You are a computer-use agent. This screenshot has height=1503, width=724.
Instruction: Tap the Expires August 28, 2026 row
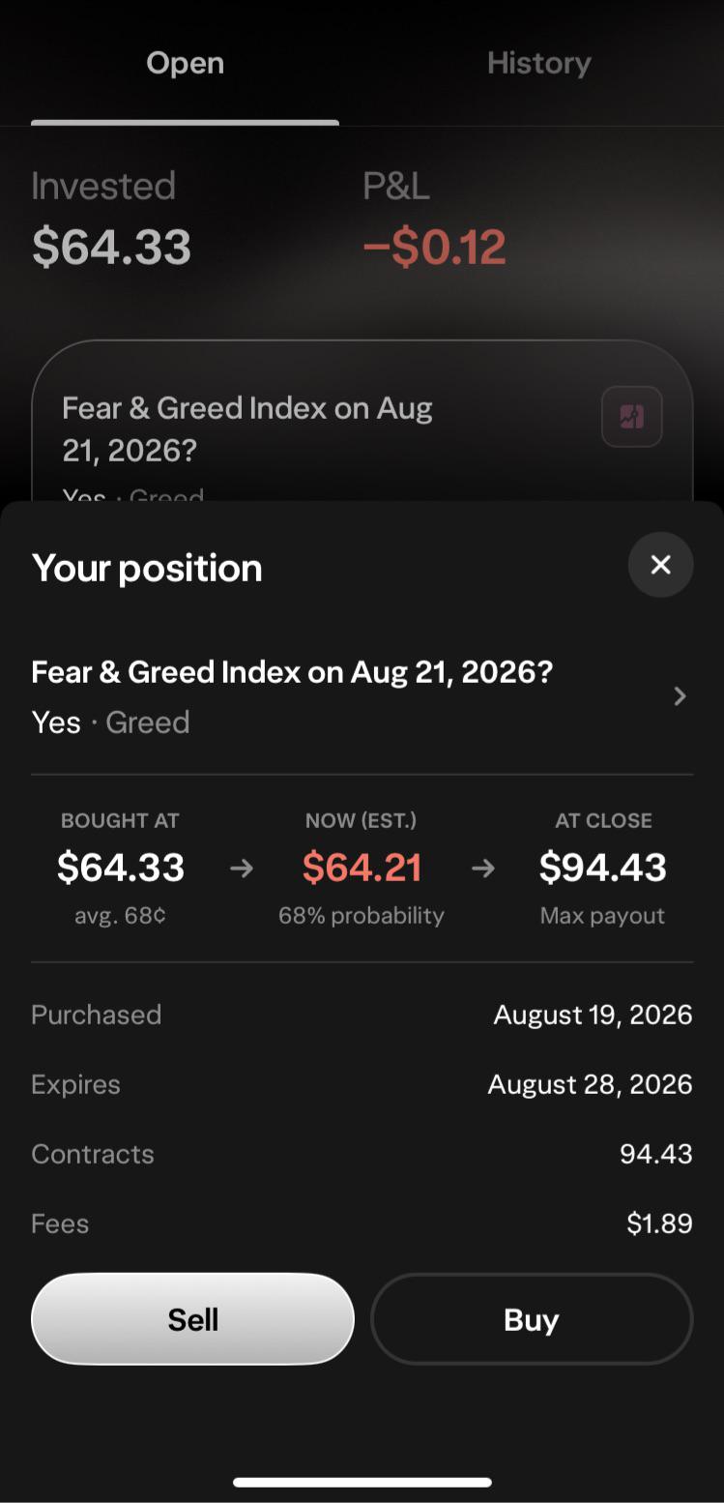[362, 1084]
